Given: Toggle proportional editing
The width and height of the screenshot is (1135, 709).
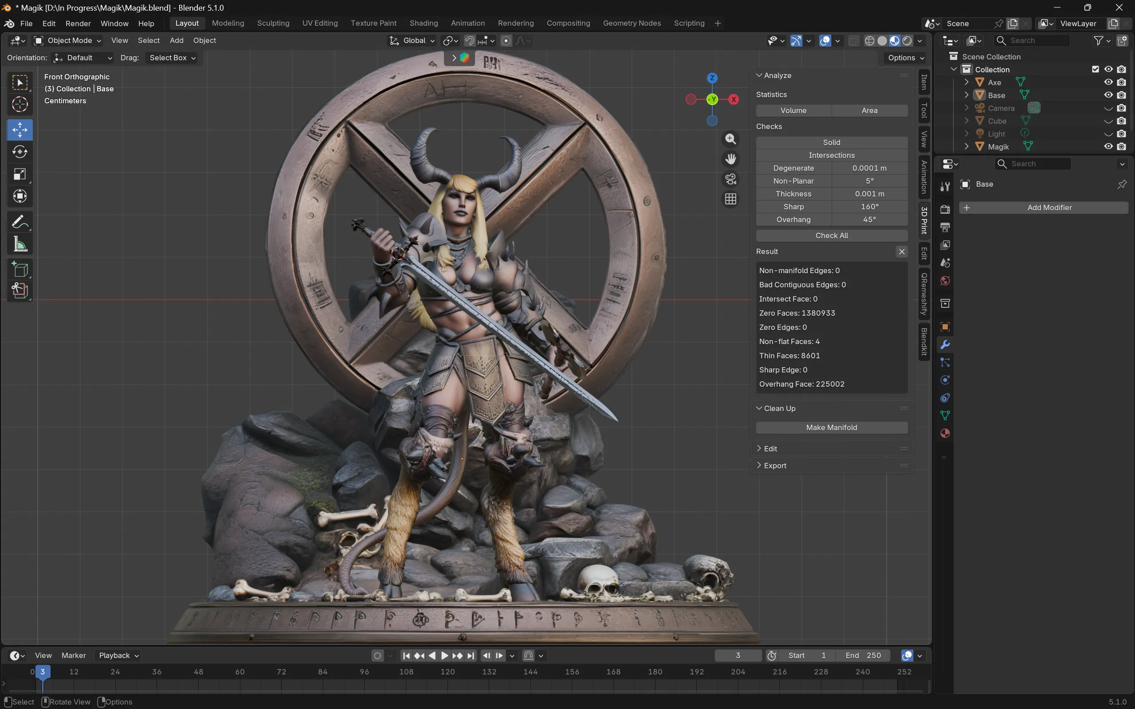Looking at the screenshot, I should point(506,41).
